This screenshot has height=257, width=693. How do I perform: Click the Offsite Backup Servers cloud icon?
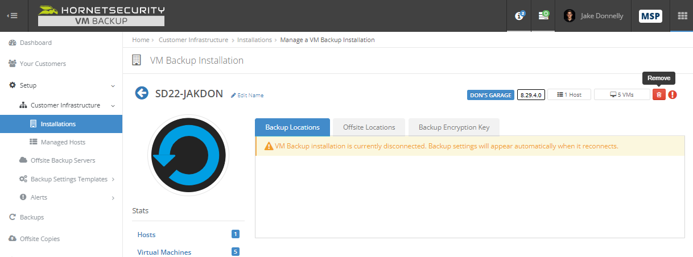[x=23, y=160]
